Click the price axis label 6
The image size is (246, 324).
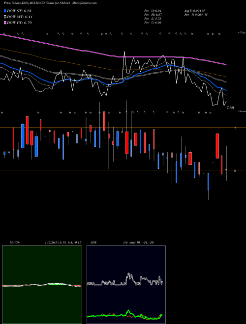[x=235, y=171]
